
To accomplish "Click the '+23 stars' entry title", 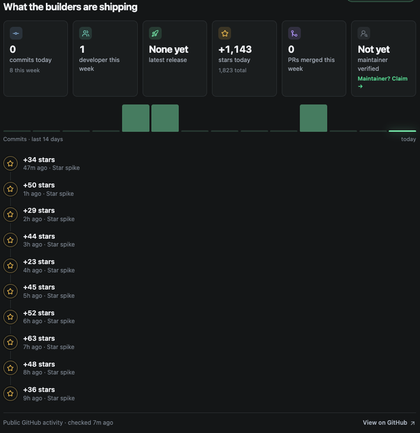I will pos(39,262).
